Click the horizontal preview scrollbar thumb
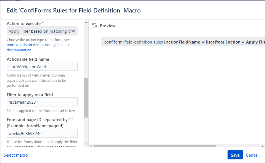Image resolution: width=265 pixels, height=163 pixels. coord(155,145)
